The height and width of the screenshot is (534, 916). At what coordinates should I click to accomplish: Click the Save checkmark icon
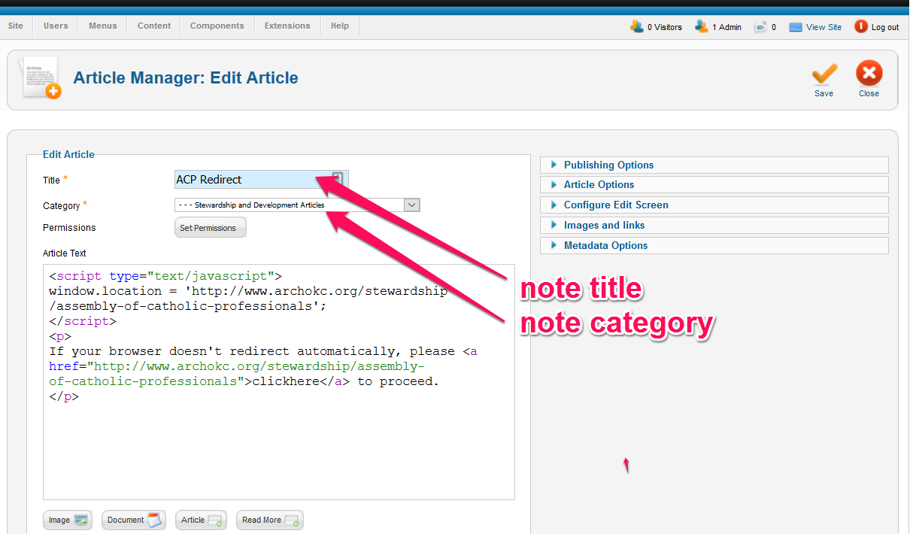click(x=824, y=74)
